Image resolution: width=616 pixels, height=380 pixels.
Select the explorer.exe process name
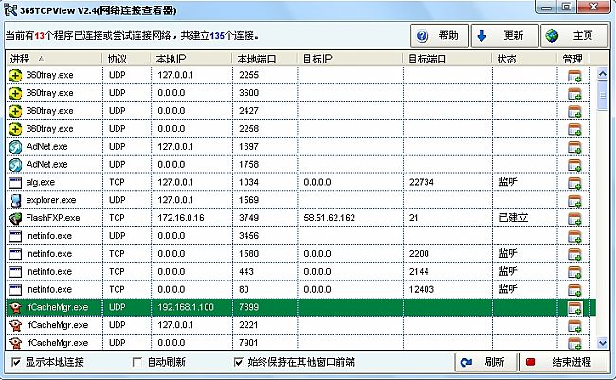point(51,200)
